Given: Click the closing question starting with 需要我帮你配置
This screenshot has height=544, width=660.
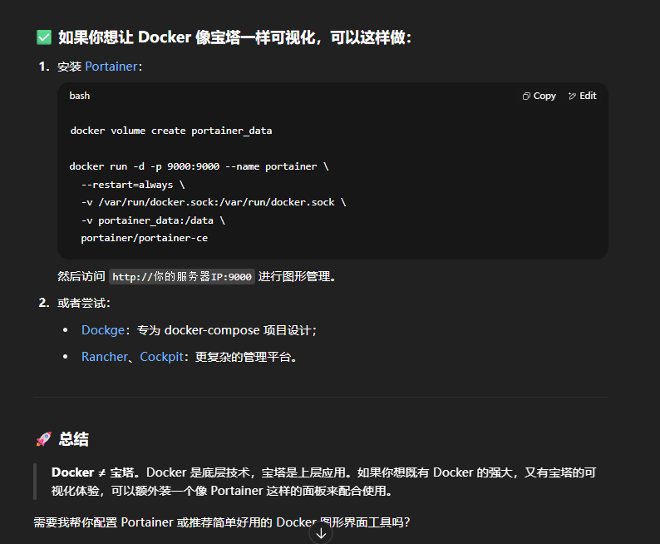Looking at the screenshot, I should (221, 522).
